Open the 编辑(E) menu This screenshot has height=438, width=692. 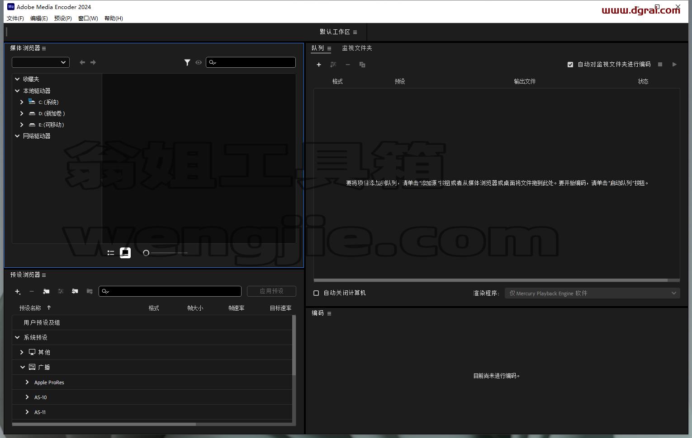tap(39, 19)
